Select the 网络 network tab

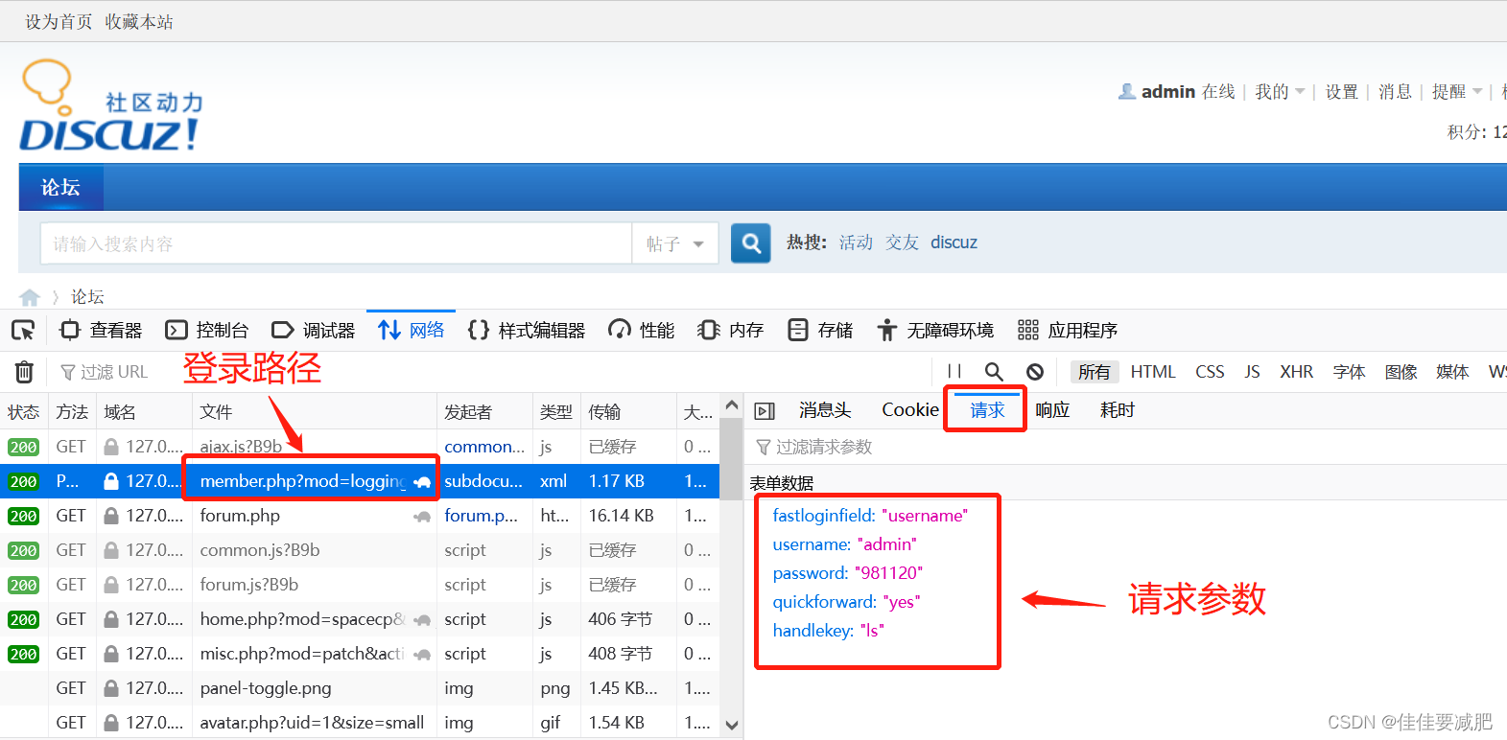click(x=411, y=331)
